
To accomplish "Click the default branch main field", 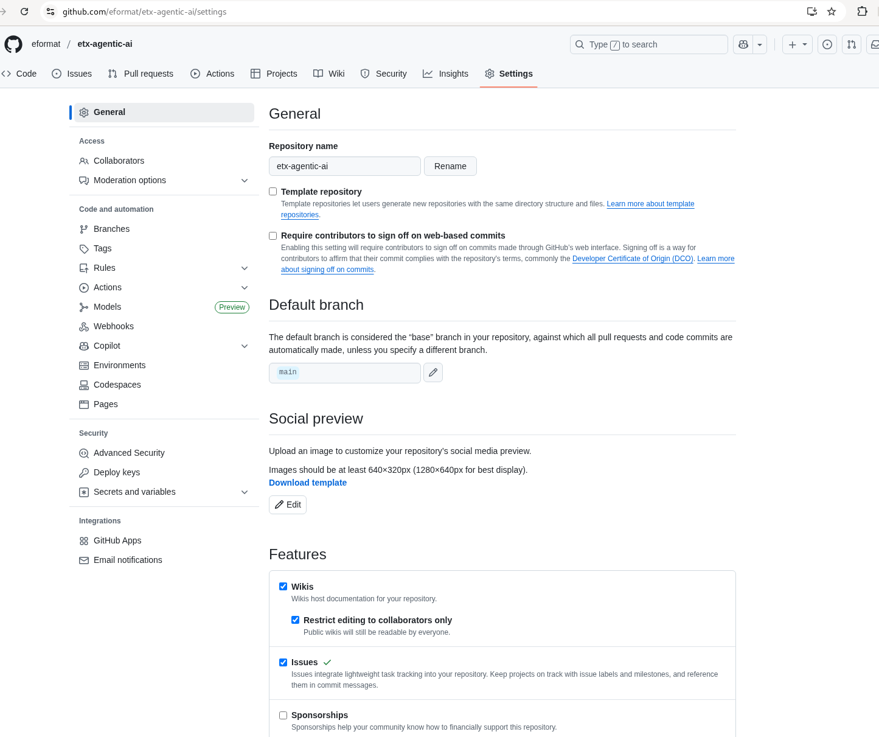I will point(345,373).
